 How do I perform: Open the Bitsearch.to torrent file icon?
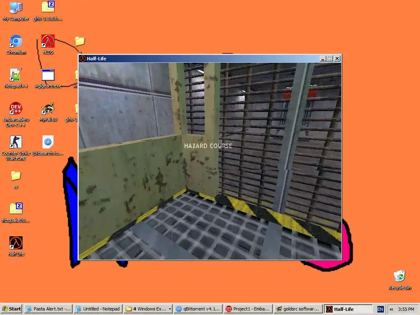tap(48, 146)
